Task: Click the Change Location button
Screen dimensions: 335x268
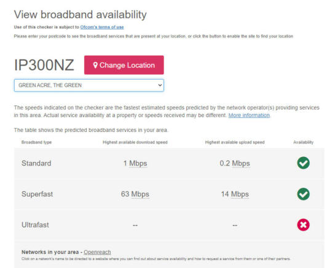Action: [124, 65]
